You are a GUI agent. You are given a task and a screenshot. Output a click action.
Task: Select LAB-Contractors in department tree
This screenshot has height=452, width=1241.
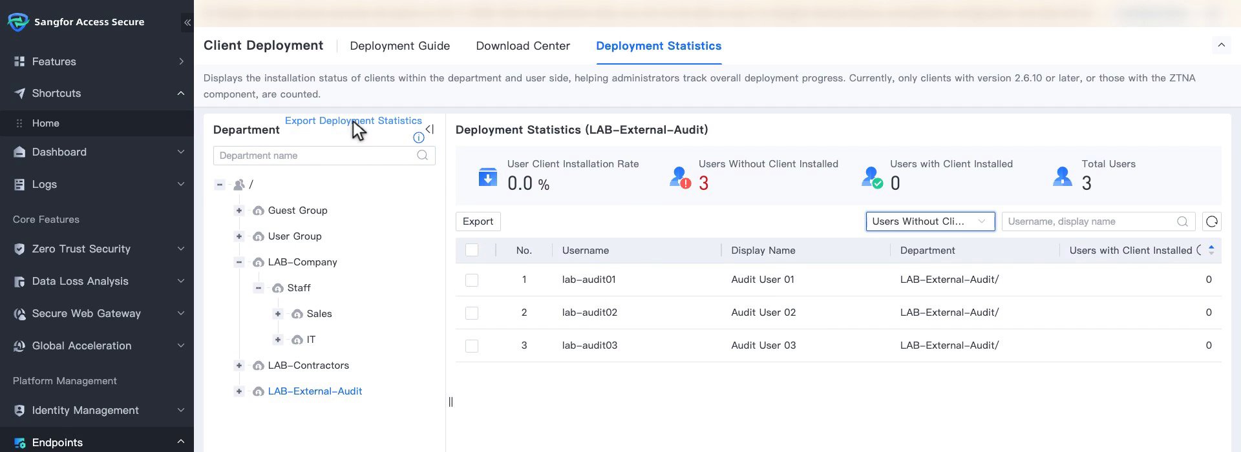(x=308, y=365)
